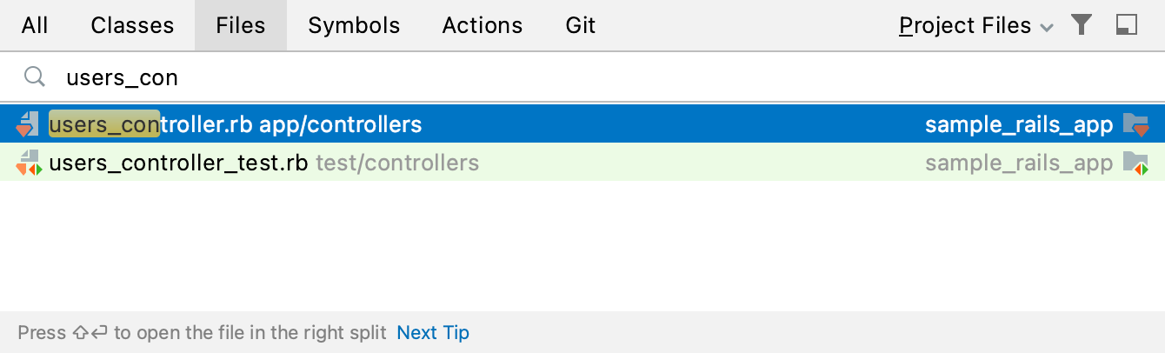Open the Git tab

[581, 26]
